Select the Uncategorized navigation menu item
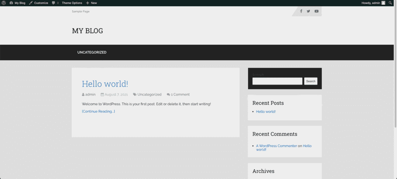The width and height of the screenshot is (397, 179). click(92, 52)
